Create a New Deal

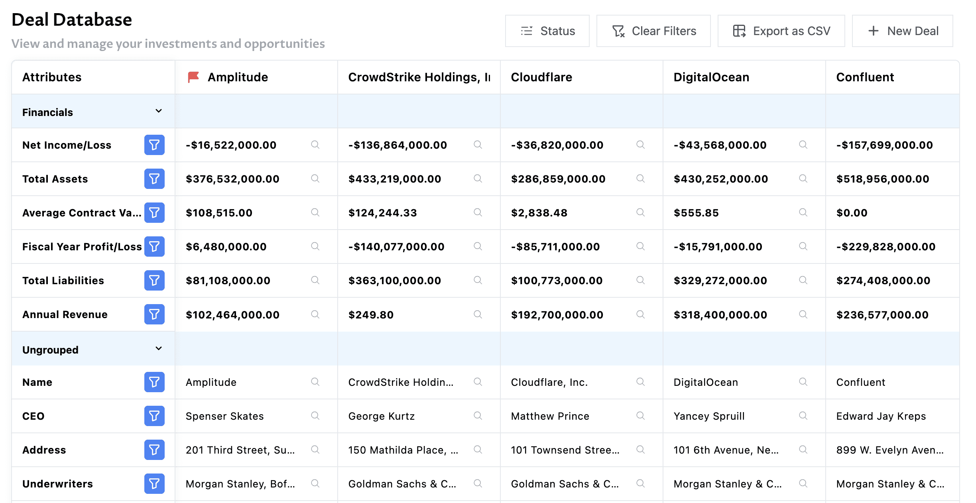(902, 31)
